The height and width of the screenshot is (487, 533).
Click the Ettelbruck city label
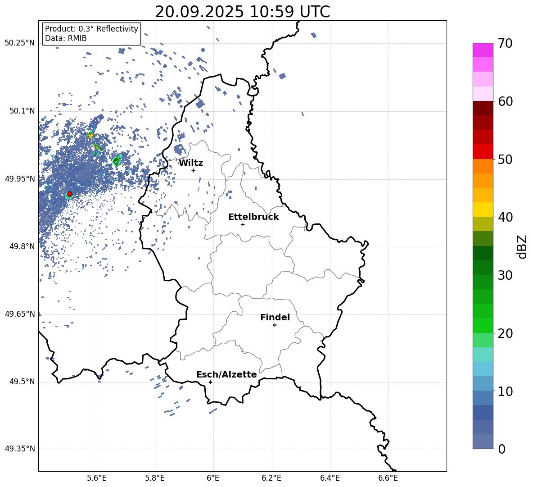[x=253, y=217]
